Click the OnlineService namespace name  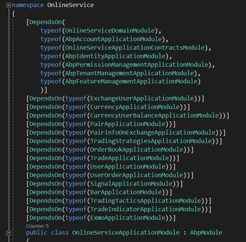[71, 5]
